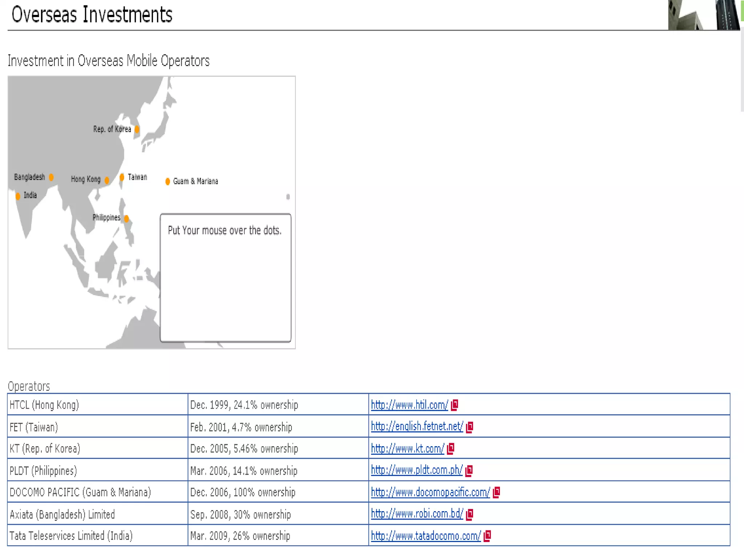The image size is (744, 558).
Task: Click the external link icon beside pldt.com.ph
Action: point(469,471)
